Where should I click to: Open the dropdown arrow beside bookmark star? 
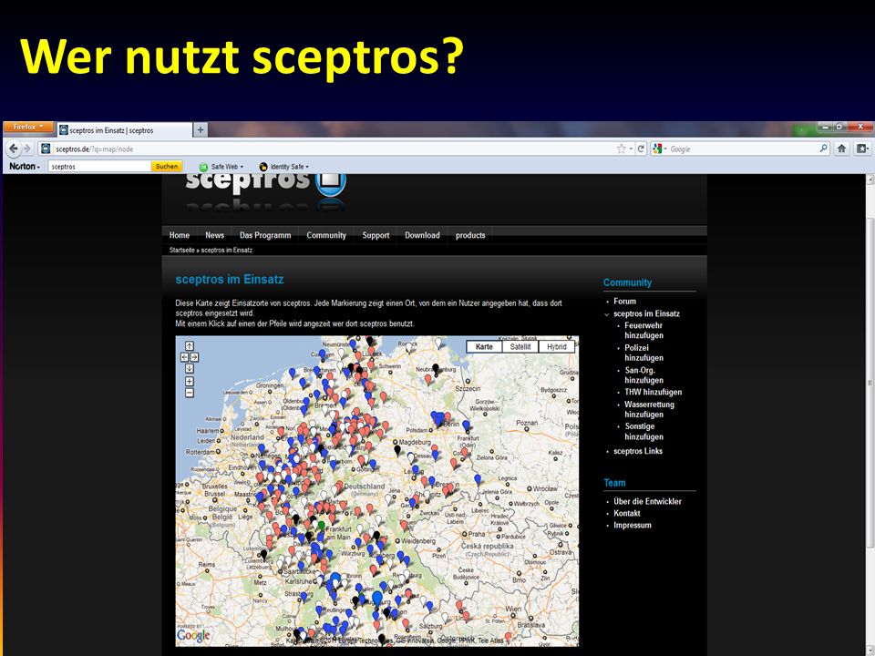[631, 149]
